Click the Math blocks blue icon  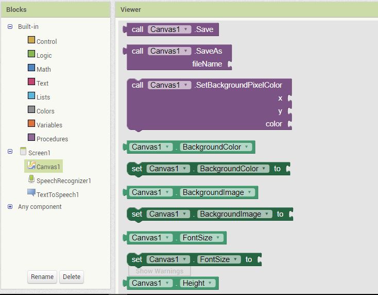[31, 68]
